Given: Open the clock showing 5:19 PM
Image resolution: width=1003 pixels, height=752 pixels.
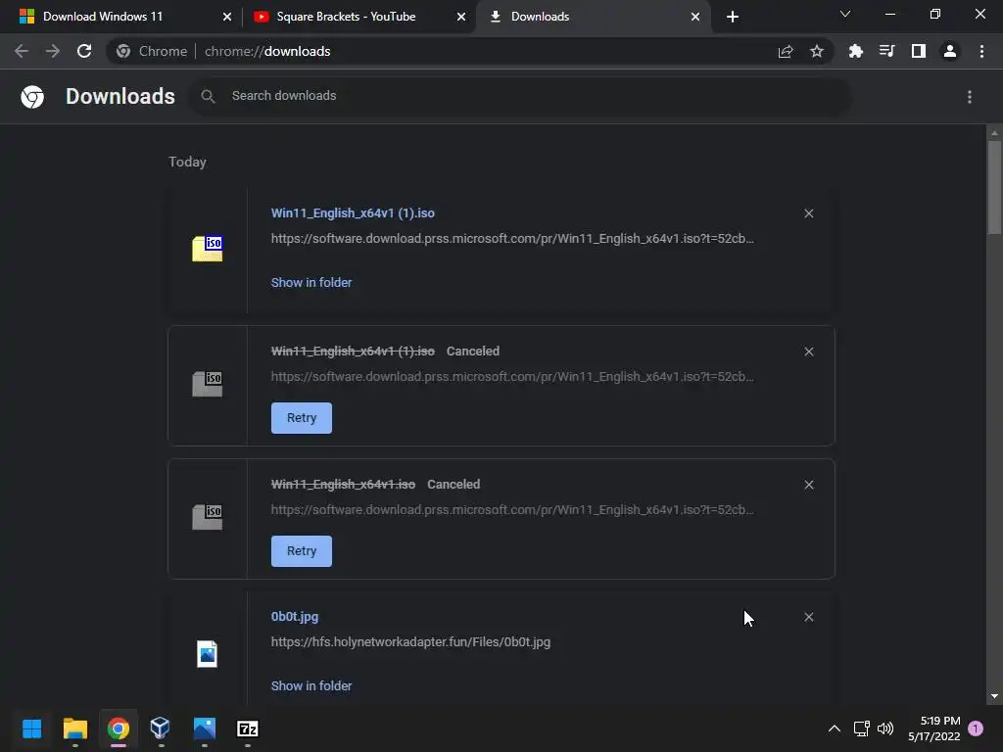Looking at the screenshot, I should coord(933,728).
